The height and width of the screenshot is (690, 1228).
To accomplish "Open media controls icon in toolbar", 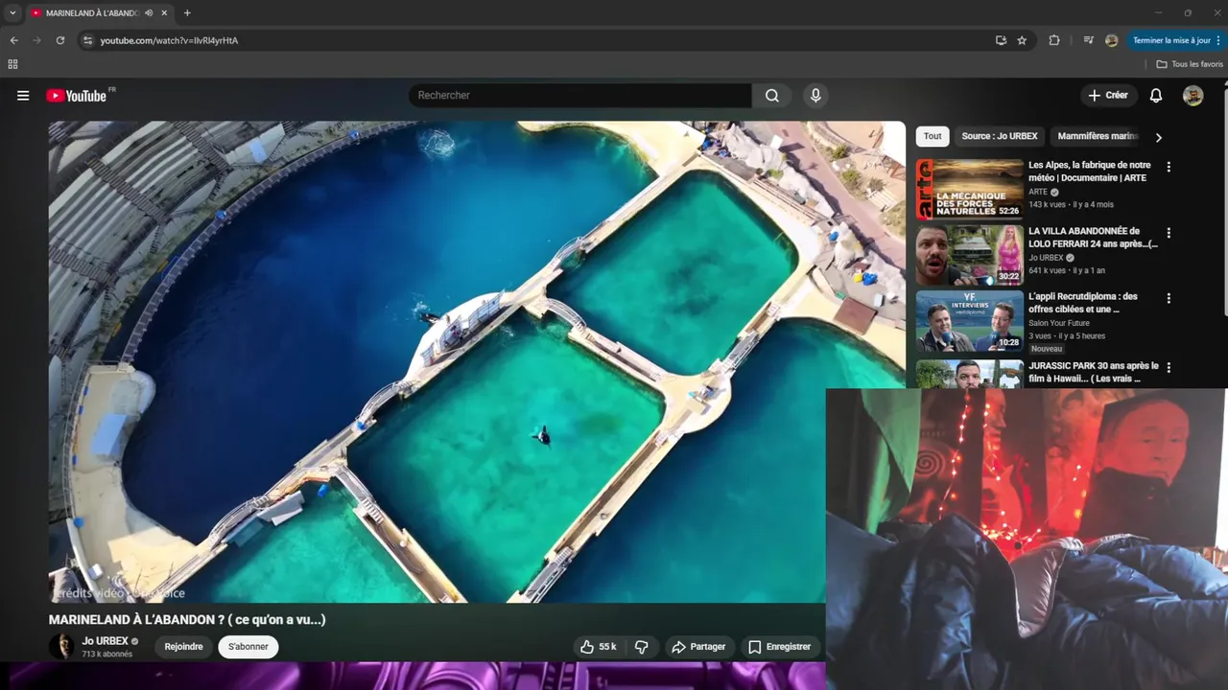I will (x=1088, y=40).
